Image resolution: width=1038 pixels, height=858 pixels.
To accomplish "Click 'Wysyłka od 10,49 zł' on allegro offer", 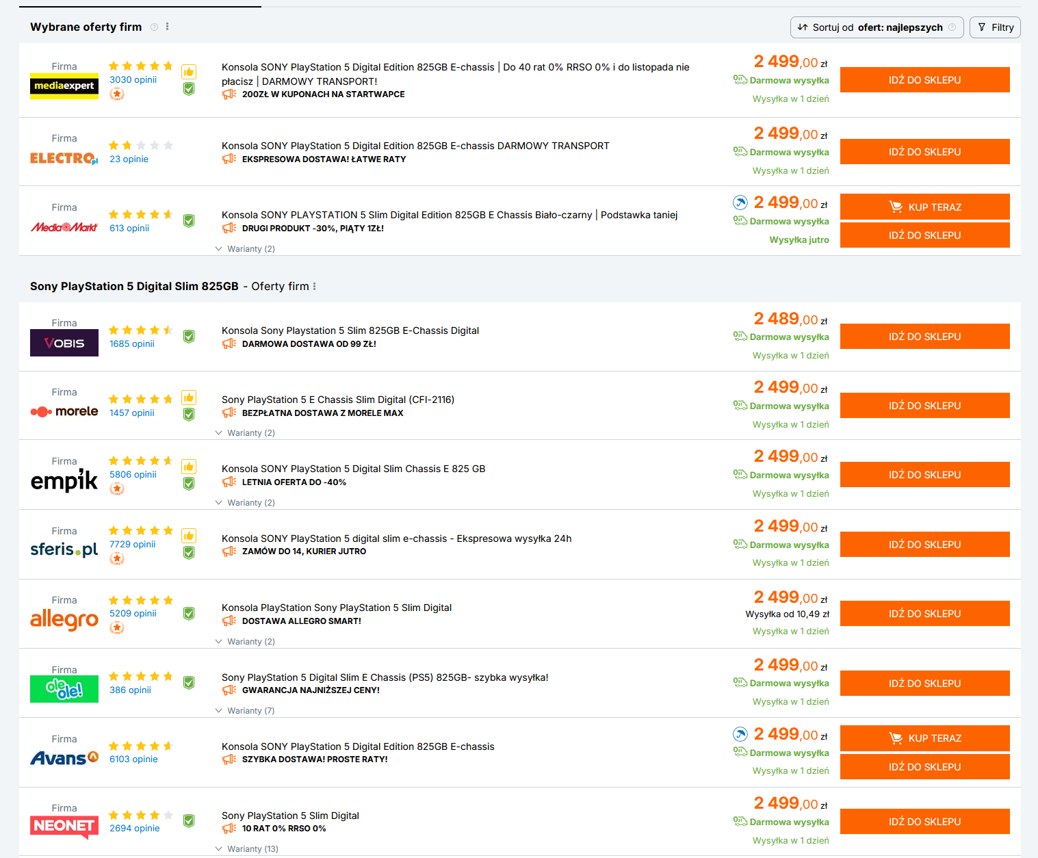I will tap(788, 614).
